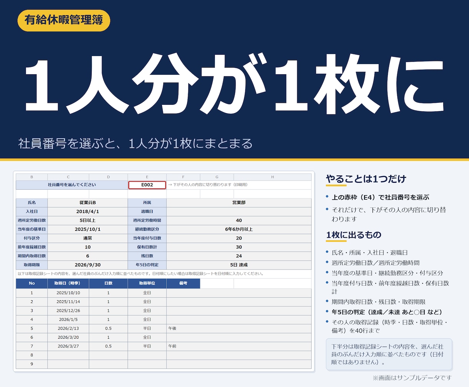Click the date cell 2026/3/20

point(68,337)
